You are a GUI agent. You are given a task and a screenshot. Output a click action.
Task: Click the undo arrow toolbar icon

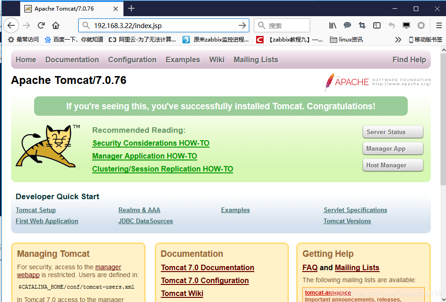click(x=392, y=26)
